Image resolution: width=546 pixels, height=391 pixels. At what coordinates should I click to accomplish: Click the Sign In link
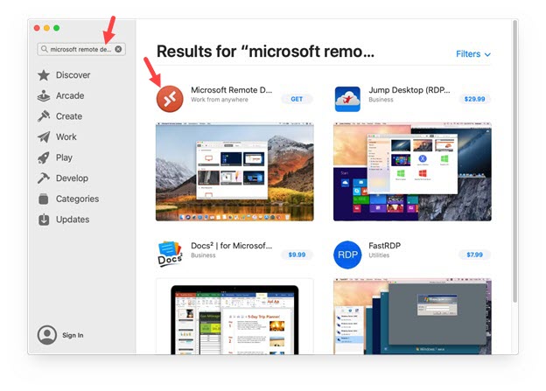(73, 335)
